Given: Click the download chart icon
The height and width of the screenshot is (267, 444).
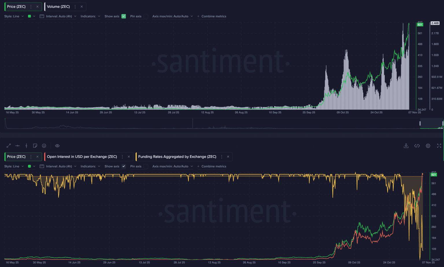Looking at the screenshot, I should click(x=406, y=146).
